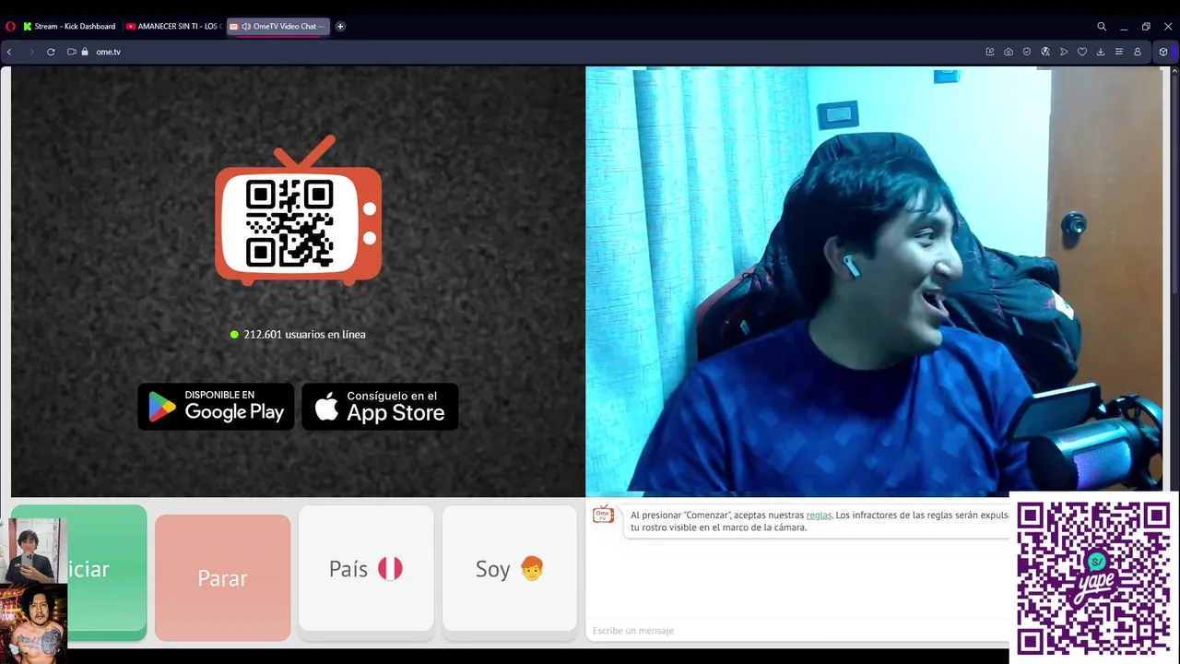This screenshot has height=664, width=1180.
Task: Open the extensions cube icon
Action: click(1163, 52)
